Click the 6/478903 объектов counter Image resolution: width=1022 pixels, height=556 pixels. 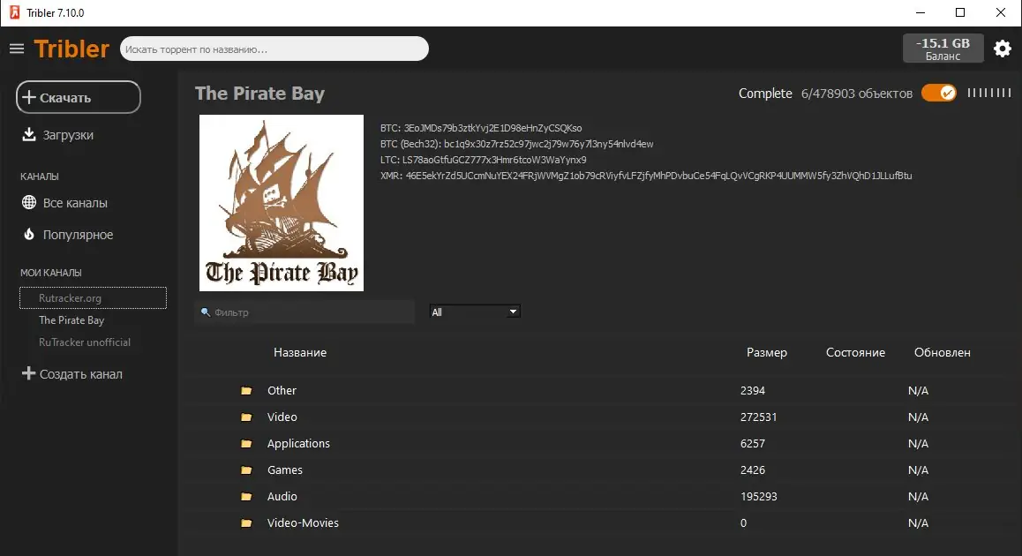tap(856, 94)
